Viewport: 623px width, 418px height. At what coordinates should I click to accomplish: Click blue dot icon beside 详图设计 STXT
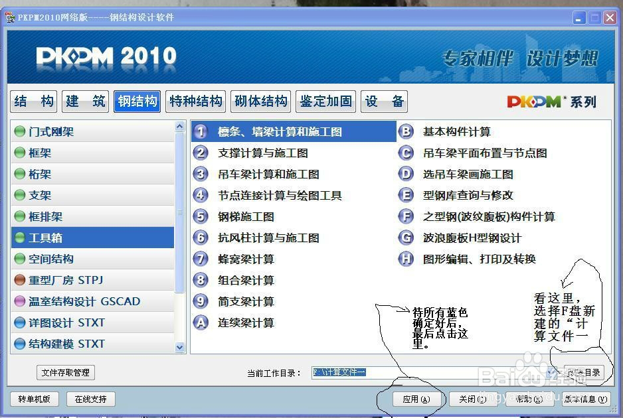[20, 322]
